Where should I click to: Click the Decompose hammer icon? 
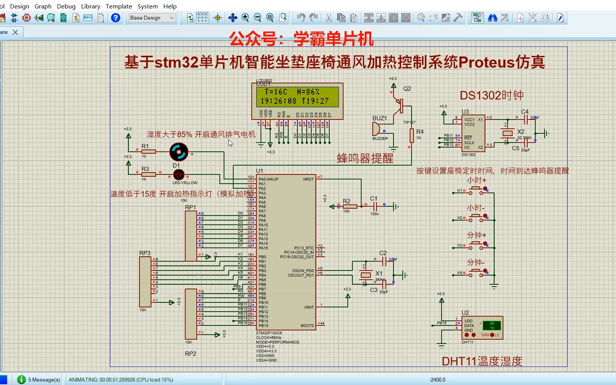[x=458, y=18]
